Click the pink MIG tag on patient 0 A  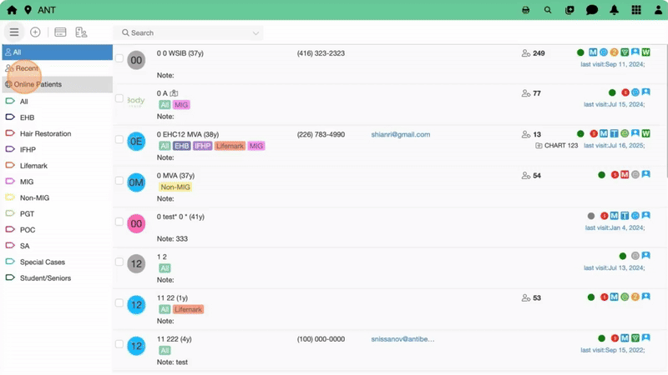tap(182, 105)
